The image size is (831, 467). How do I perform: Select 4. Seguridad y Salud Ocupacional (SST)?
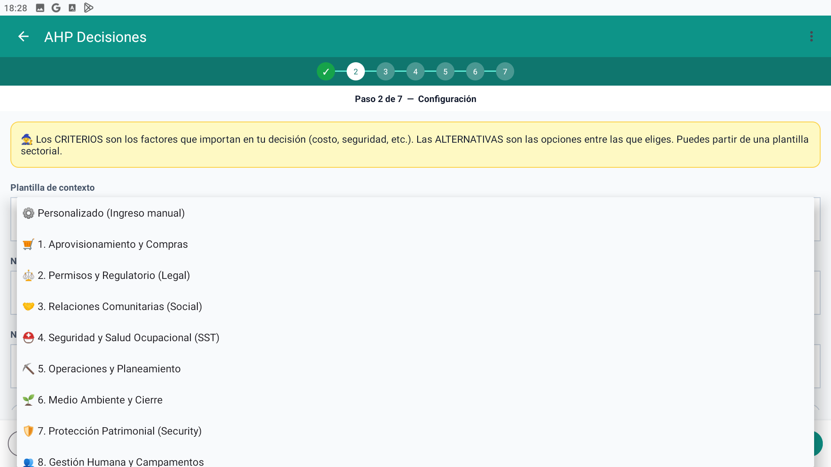(x=415, y=338)
